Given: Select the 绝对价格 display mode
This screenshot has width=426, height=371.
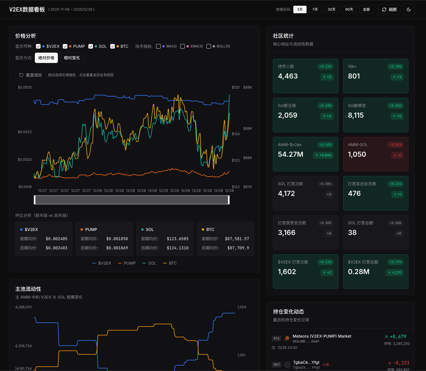Looking at the screenshot, I should tap(46, 58).
